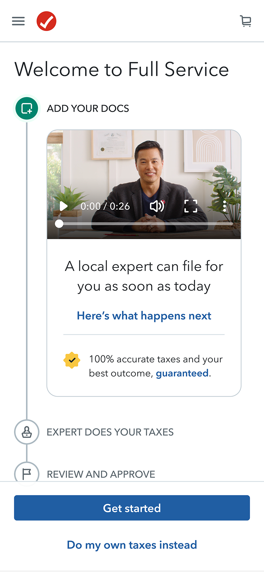Click the TurboTax red checkmark logo
The height and width of the screenshot is (572, 264).
(46, 21)
